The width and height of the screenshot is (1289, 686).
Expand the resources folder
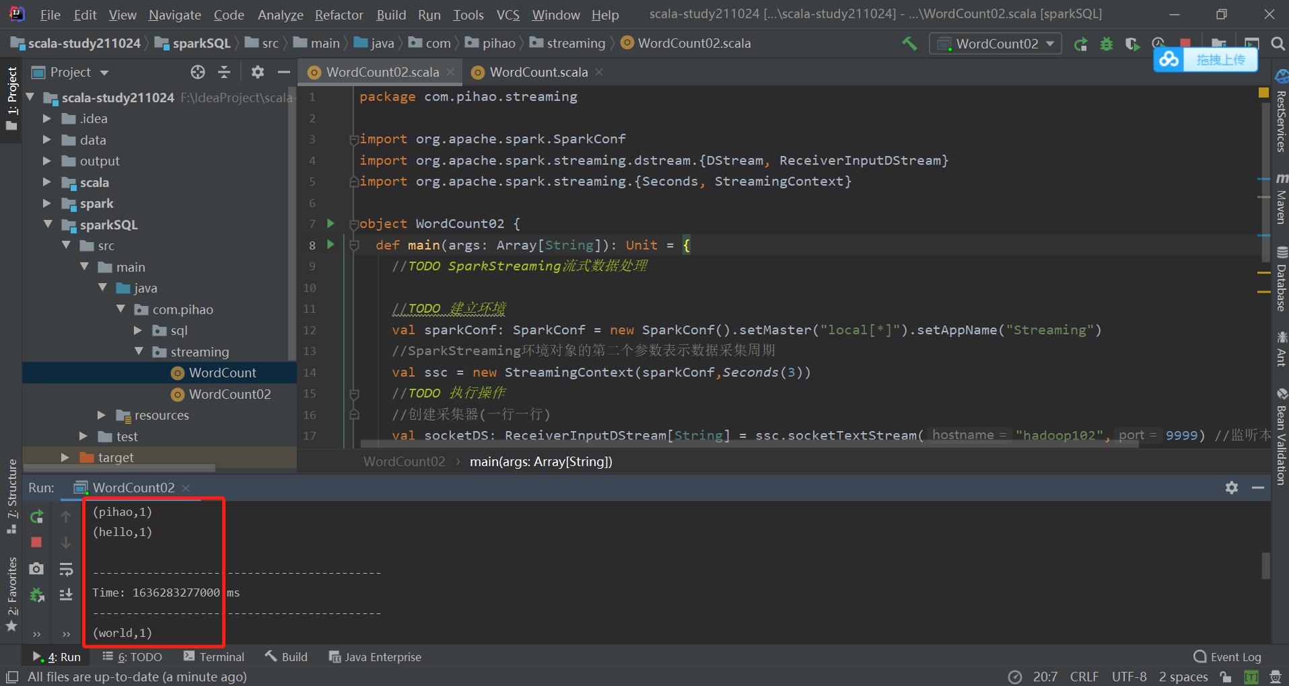(x=101, y=415)
